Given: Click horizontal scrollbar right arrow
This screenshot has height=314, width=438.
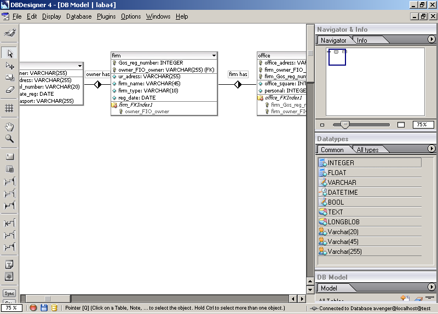Looking at the screenshot, I should [x=302, y=299].
